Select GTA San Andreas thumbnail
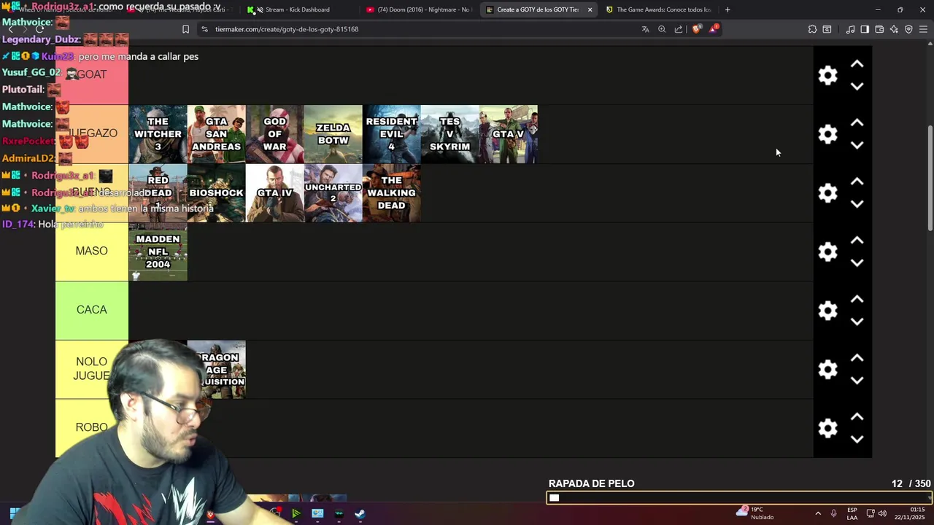Screen dimensions: 934x525 click(x=216, y=134)
